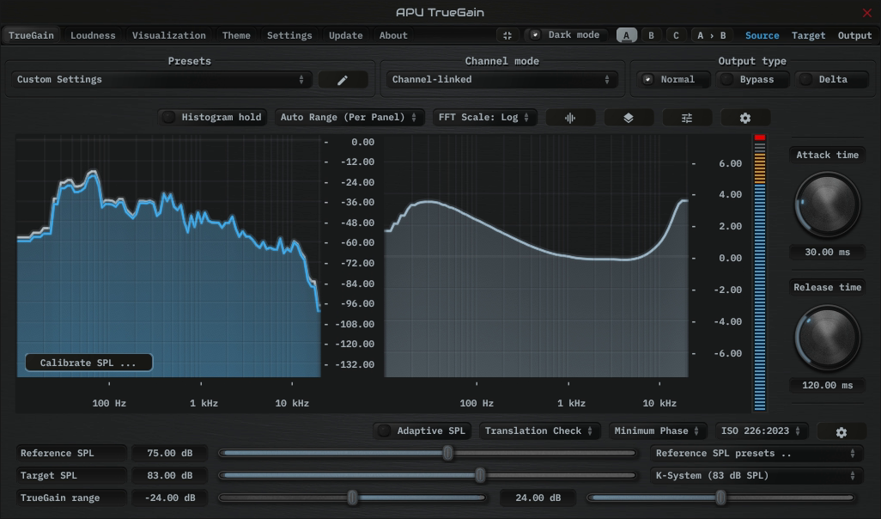The height and width of the screenshot is (519, 881).
Task: Open K-System (83 dB SPL) dropdown
Action: click(756, 476)
